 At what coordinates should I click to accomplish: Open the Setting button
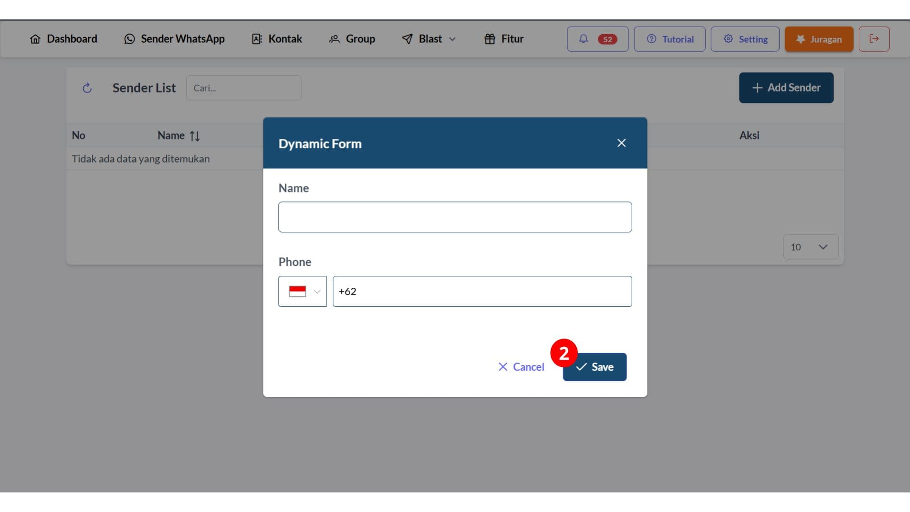tap(745, 39)
